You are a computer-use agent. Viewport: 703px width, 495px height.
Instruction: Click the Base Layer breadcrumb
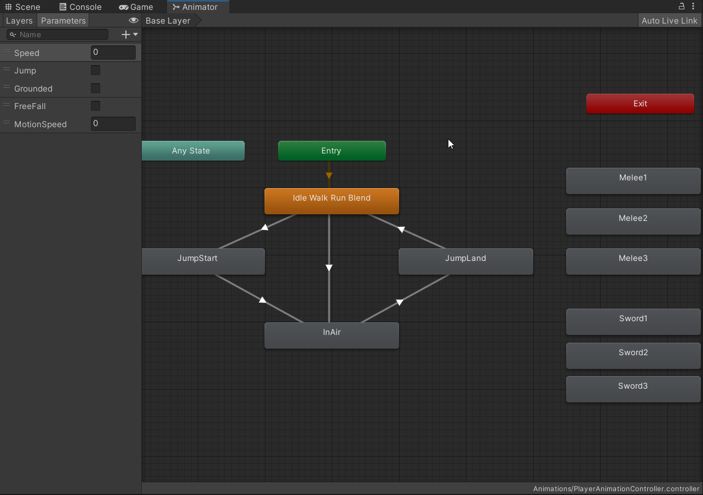pyautogui.click(x=168, y=20)
